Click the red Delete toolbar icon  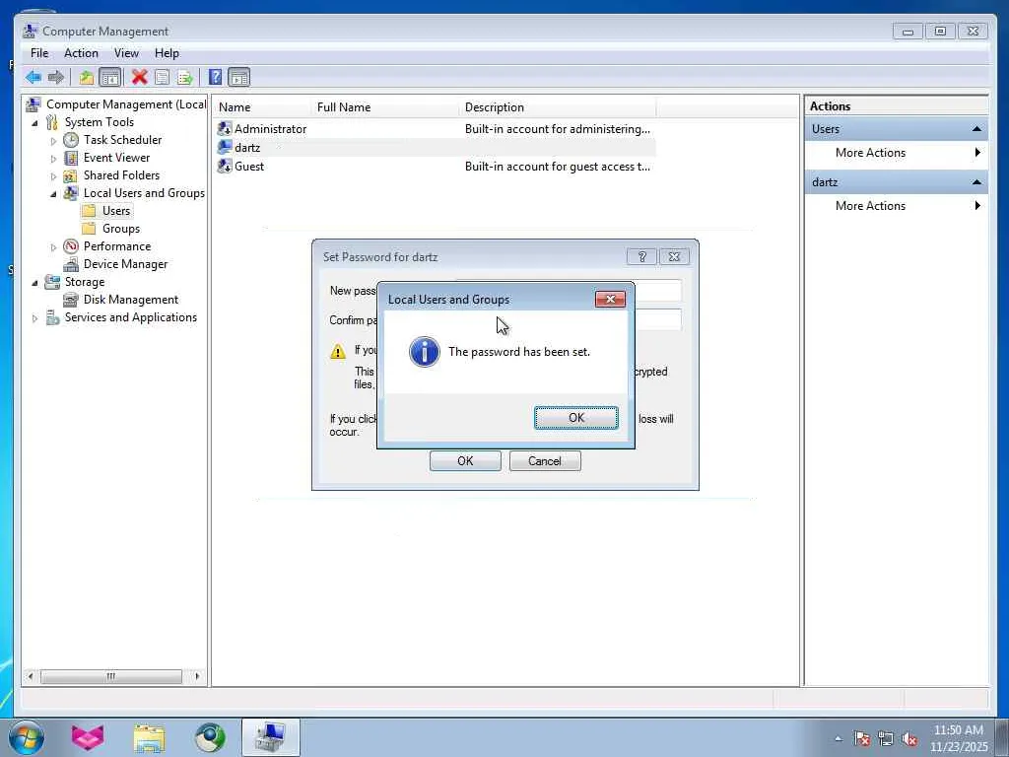(139, 77)
